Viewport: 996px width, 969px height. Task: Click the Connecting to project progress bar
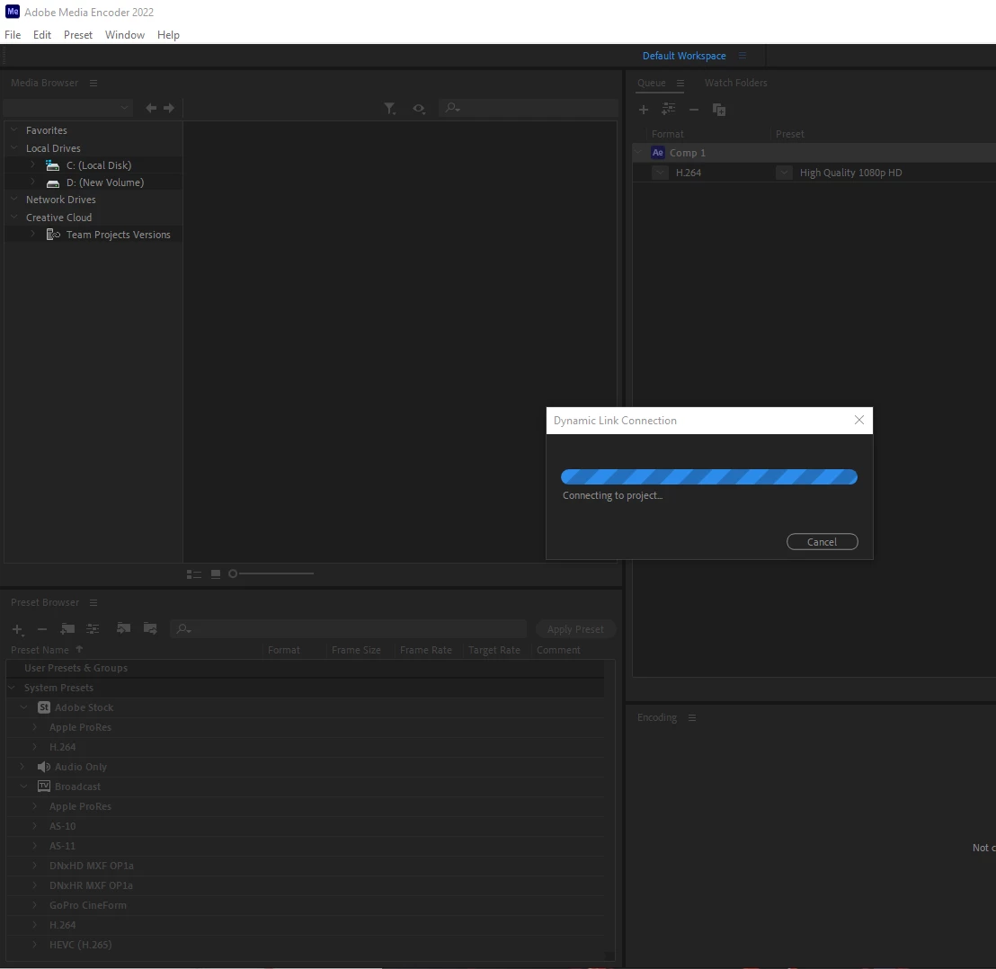pyautogui.click(x=709, y=477)
